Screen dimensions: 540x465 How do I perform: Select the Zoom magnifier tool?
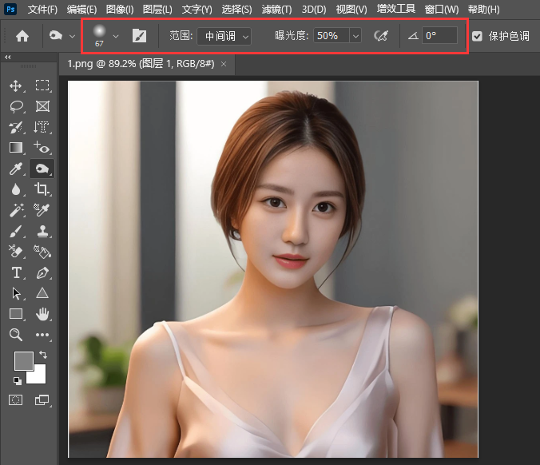coord(16,335)
